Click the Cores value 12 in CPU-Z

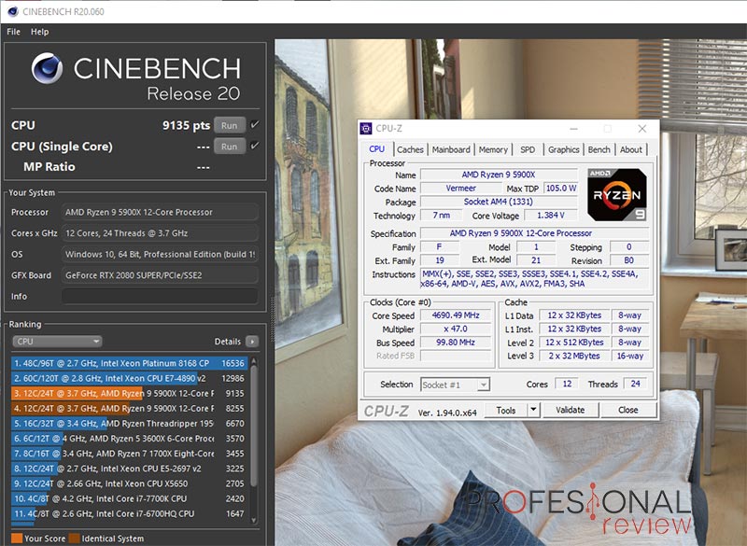click(567, 384)
